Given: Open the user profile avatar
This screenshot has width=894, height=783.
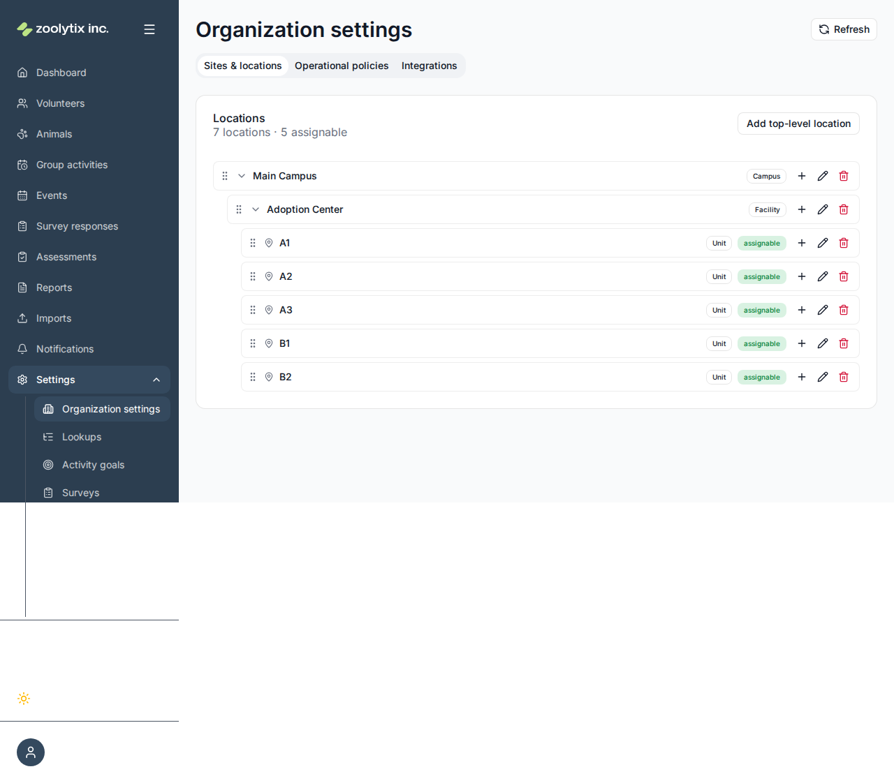Looking at the screenshot, I should point(31,752).
